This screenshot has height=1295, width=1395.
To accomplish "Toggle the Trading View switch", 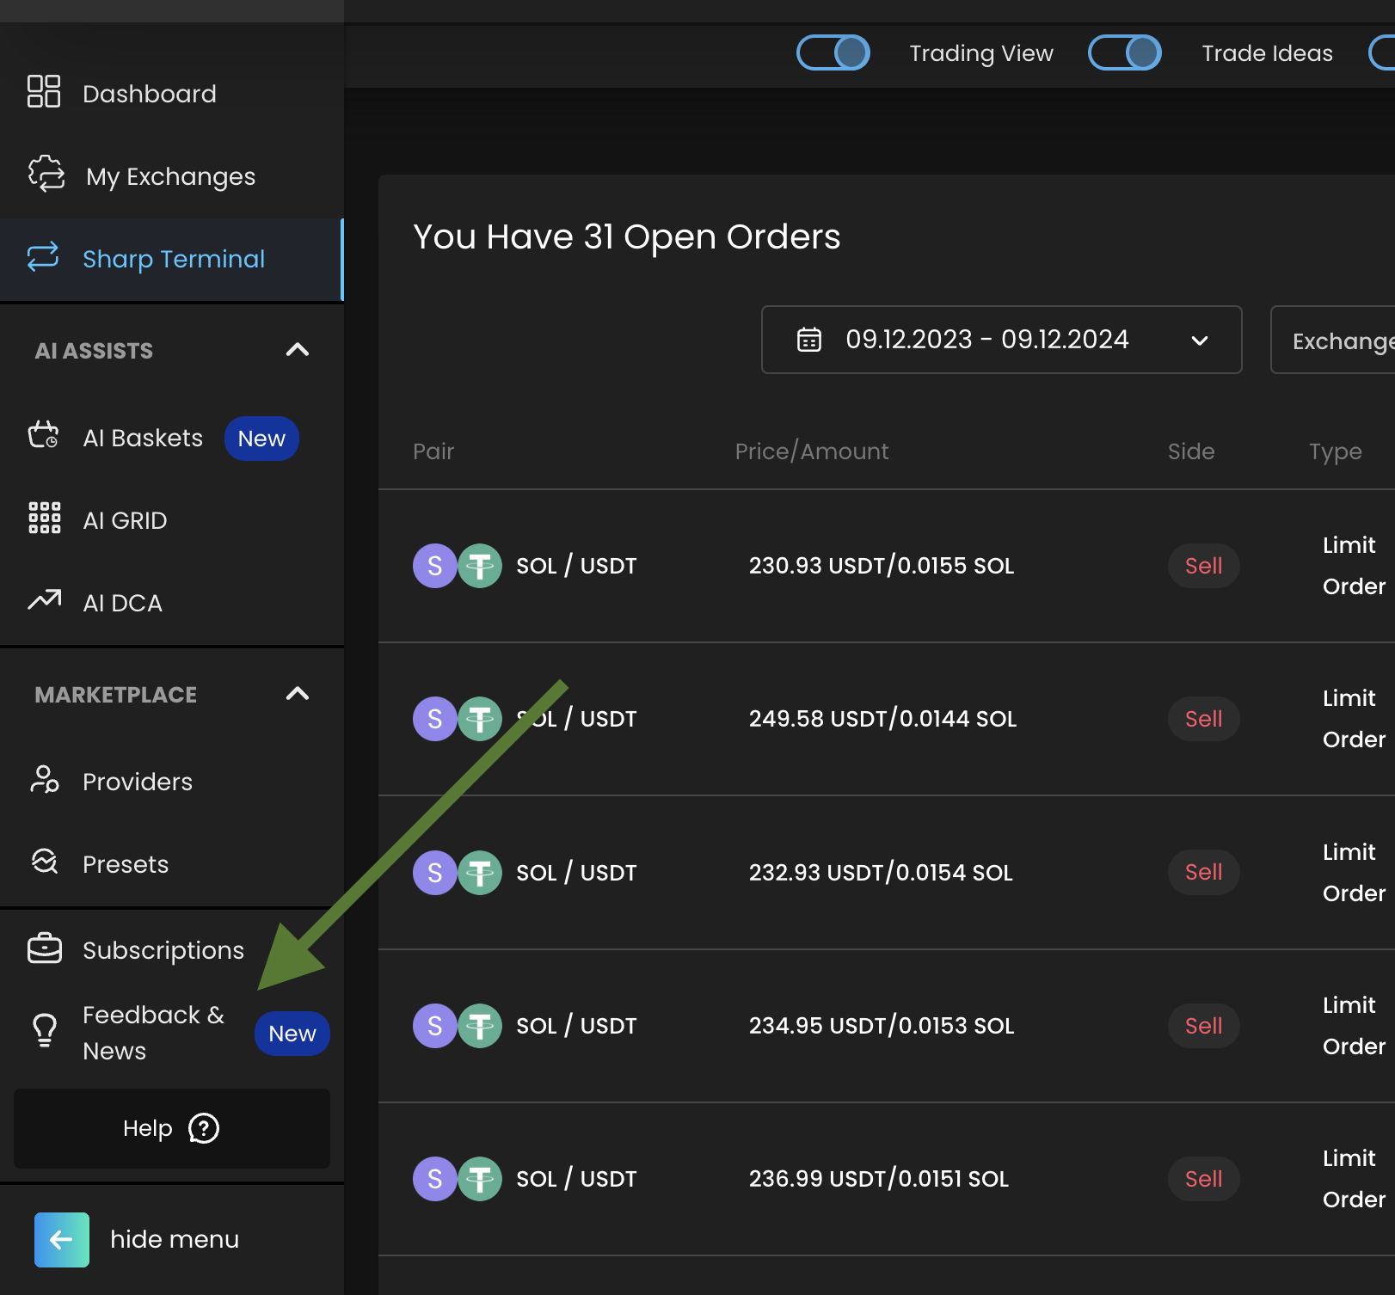I will click(x=833, y=52).
